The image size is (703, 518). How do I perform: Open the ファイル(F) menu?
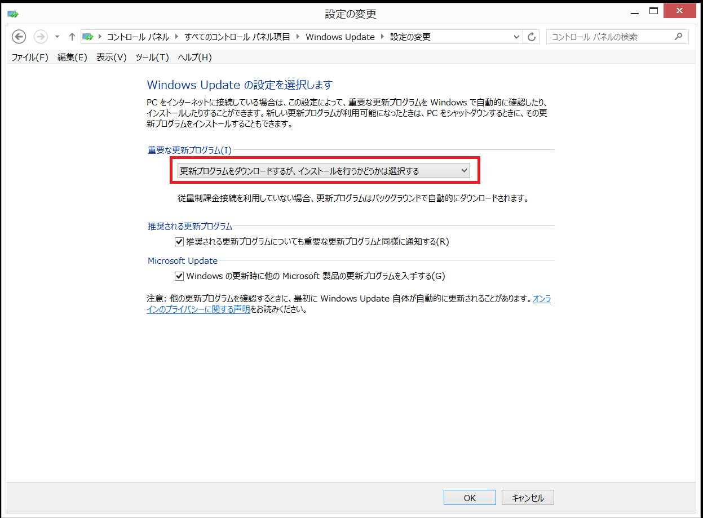pos(30,57)
